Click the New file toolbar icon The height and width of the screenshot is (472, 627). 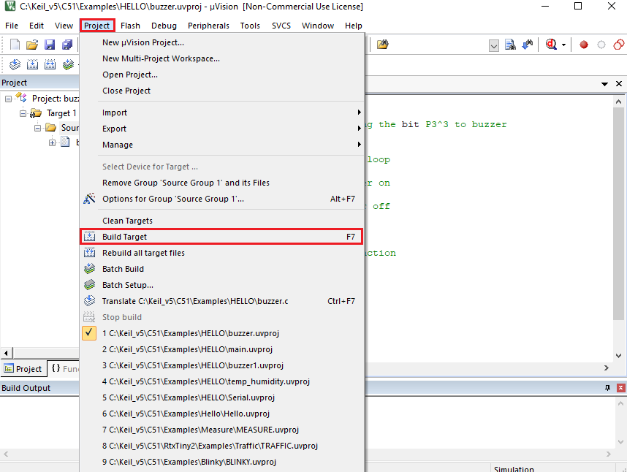tap(15, 45)
